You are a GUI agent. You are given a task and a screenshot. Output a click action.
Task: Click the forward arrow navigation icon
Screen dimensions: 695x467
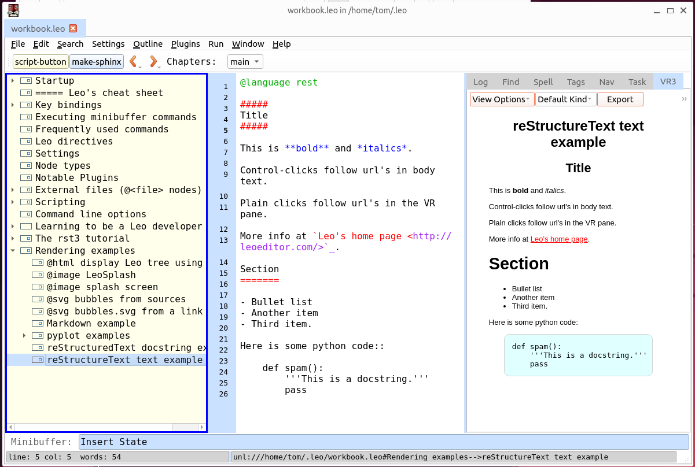coord(153,61)
